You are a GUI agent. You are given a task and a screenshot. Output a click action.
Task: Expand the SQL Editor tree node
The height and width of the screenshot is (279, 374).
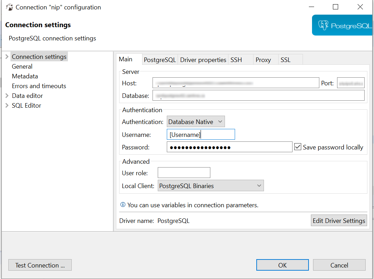tap(7, 105)
